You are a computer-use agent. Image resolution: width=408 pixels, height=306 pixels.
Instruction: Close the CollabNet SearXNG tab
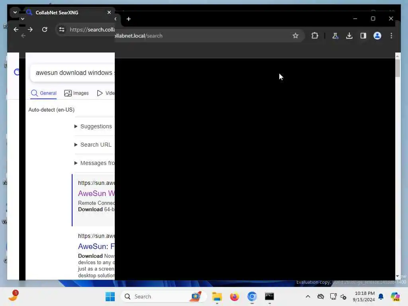point(109,12)
